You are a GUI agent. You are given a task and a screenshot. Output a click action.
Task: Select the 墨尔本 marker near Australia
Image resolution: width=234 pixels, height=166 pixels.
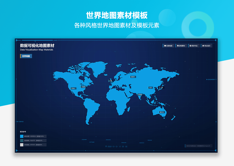(x=162, y=112)
